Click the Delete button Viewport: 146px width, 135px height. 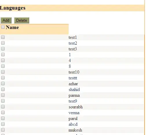pos(22,20)
